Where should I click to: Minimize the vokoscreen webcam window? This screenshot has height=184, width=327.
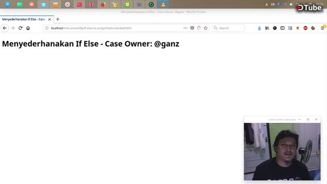(x=300, y=119)
